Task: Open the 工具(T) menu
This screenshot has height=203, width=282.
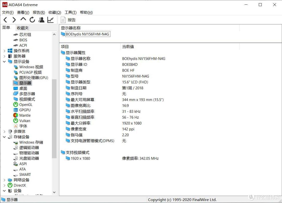Action: point(70,13)
